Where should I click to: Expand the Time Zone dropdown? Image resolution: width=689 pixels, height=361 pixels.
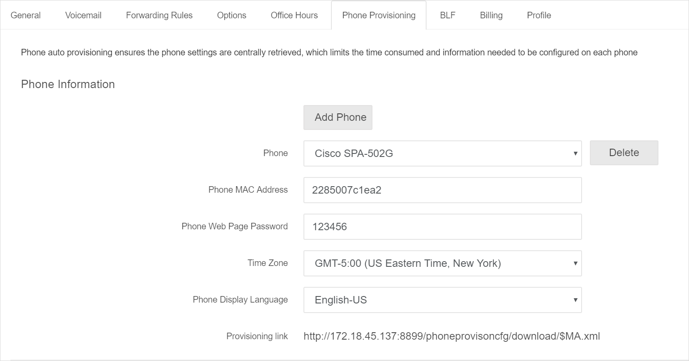point(443,263)
